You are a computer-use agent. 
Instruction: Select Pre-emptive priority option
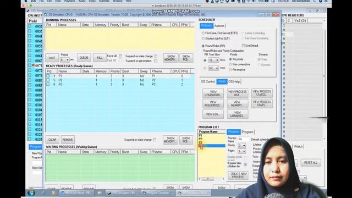[x=230, y=70]
